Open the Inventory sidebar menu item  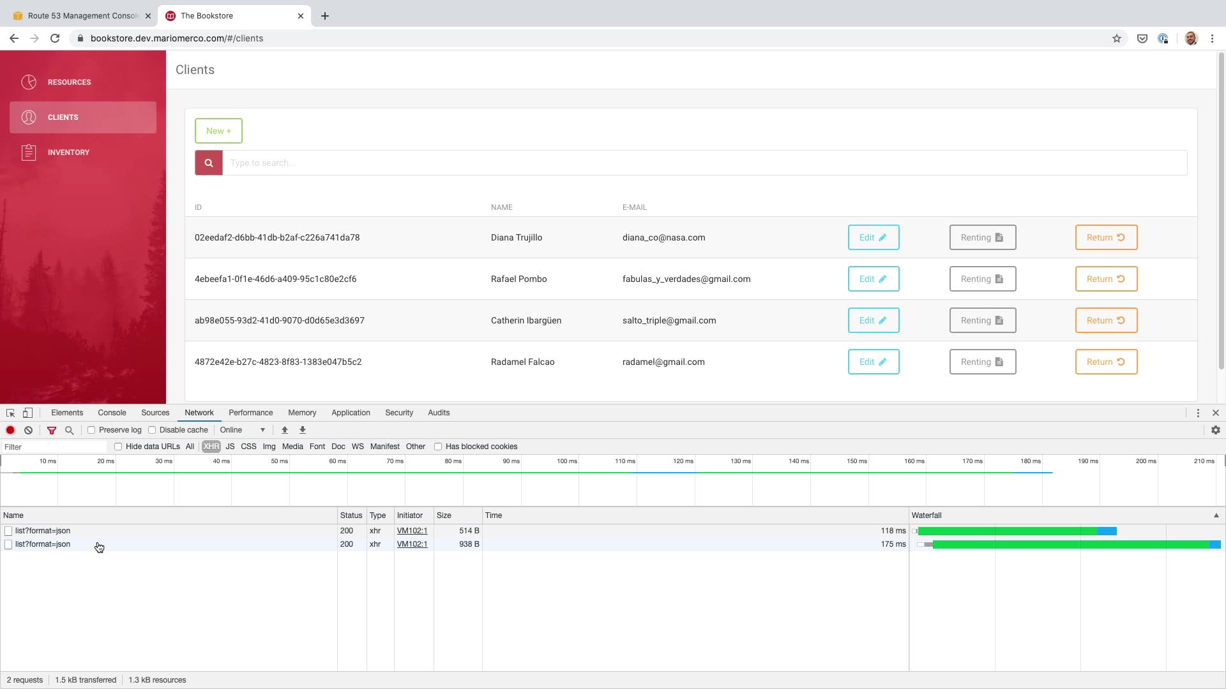(68, 152)
